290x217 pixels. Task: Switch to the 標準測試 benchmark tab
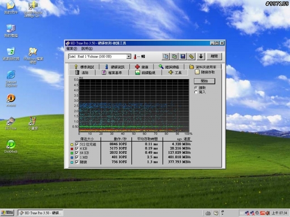(x=84, y=67)
